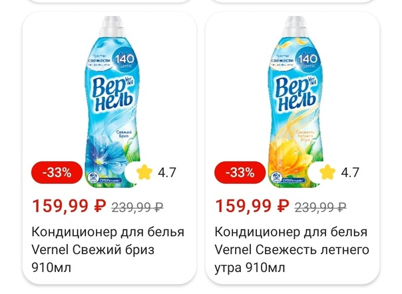Tap the 140 дней badge on the right bottle
Screen dimensions: 402x294
pyautogui.click(x=307, y=60)
